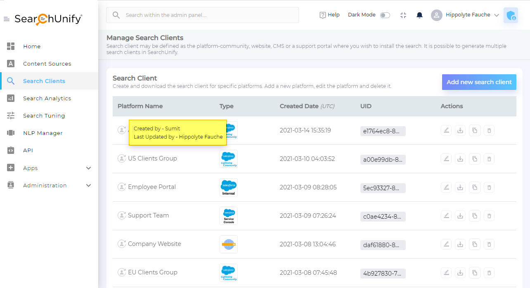Open Content Sources from sidebar
This screenshot has width=530, height=288.
47,64
